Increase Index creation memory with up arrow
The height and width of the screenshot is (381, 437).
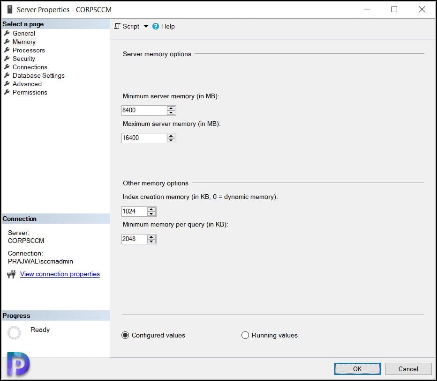click(x=151, y=209)
